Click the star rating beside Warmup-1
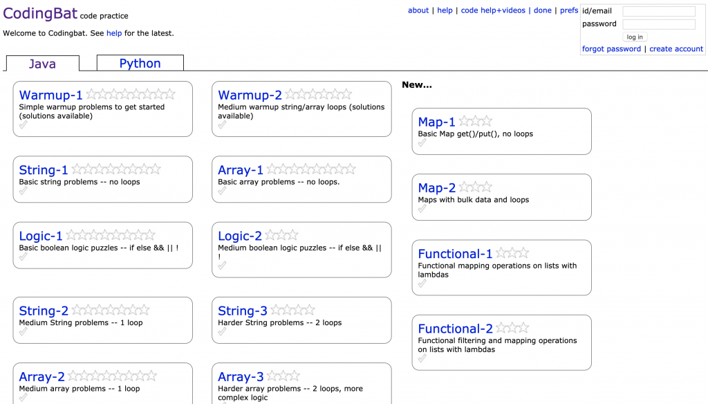Image resolution: width=708 pixels, height=404 pixels. click(x=130, y=95)
